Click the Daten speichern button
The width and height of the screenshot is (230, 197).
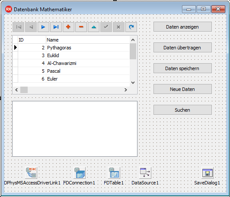[x=182, y=68]
